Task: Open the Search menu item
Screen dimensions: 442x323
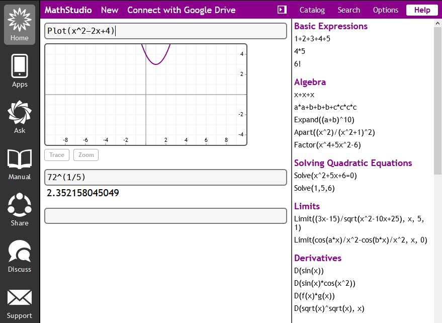Action: click(x=348, y=10)
